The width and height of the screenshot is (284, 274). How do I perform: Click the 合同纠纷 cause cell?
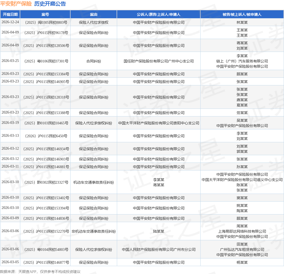pyautogui.click(x=94, y=61)
